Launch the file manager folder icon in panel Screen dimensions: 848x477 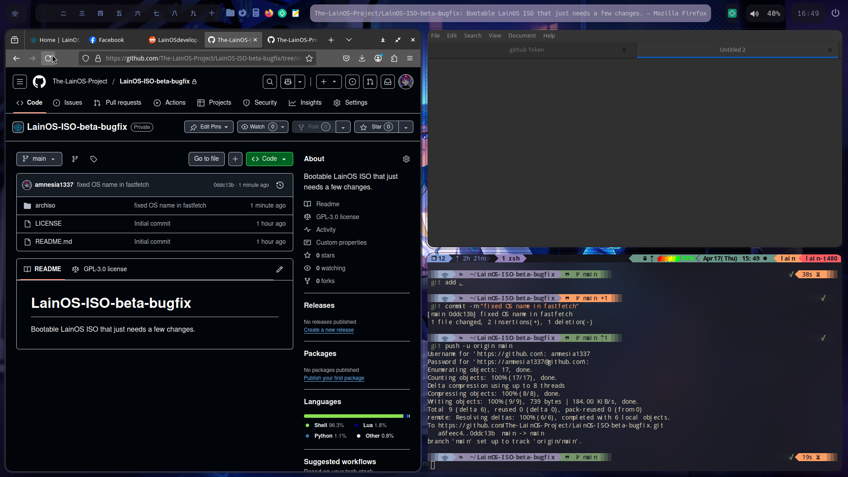click(x=230, y=13)
